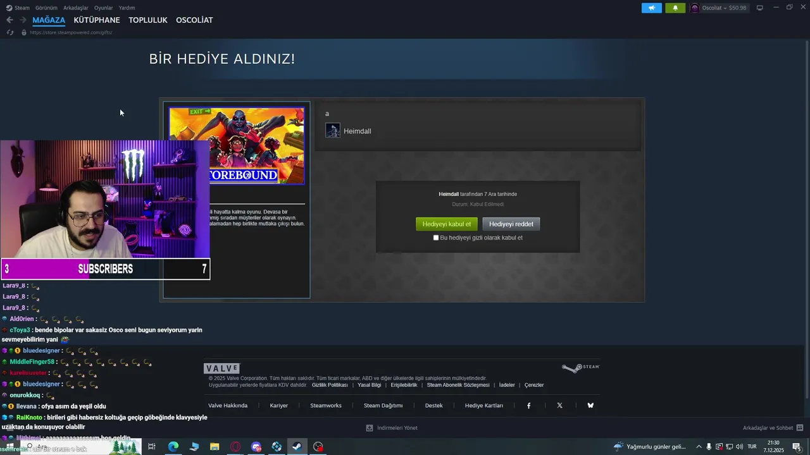Open Kariyer footer link
810x455 pixels.
point(278,406)
